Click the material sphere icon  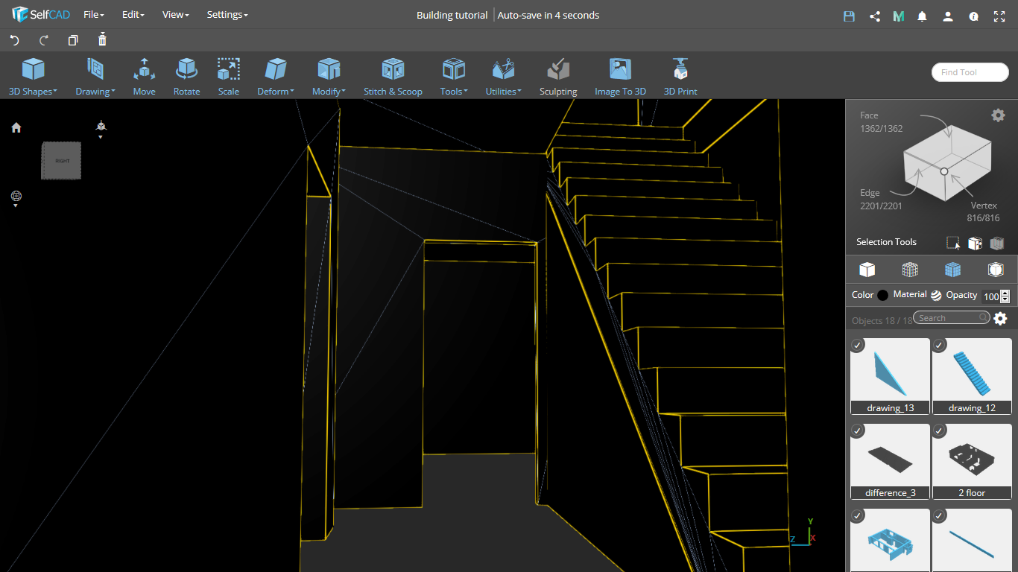936,295
